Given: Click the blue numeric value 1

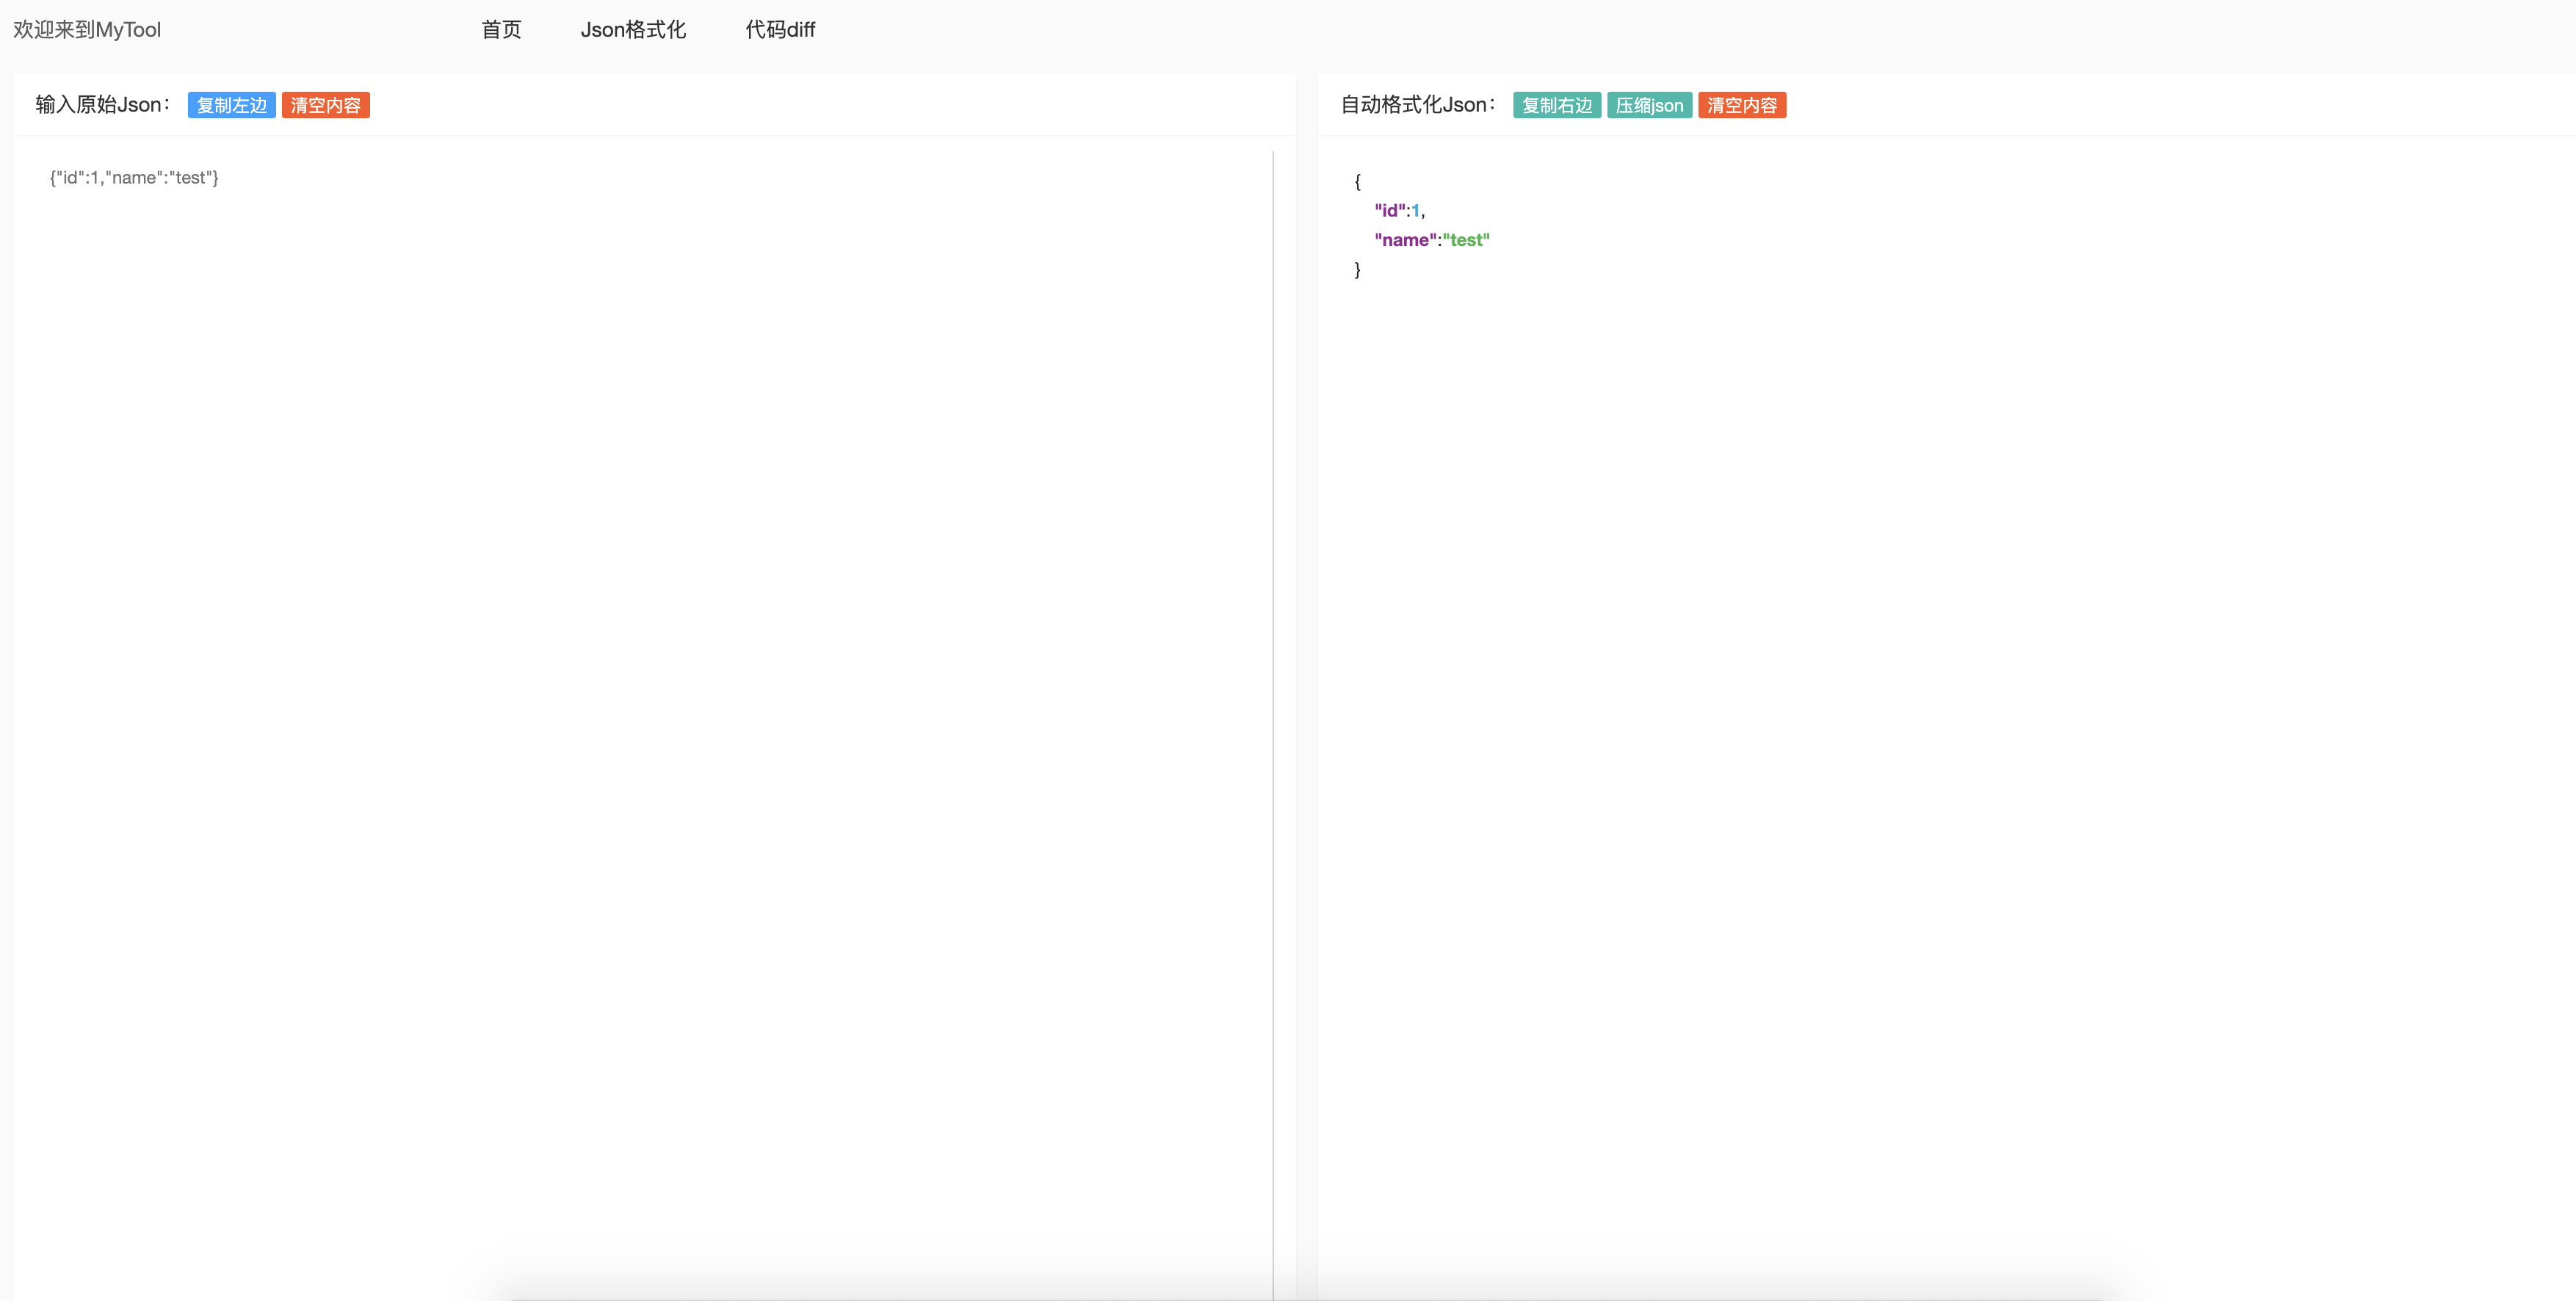Looking at the screenshot, I should click(x=1415, y=210).
